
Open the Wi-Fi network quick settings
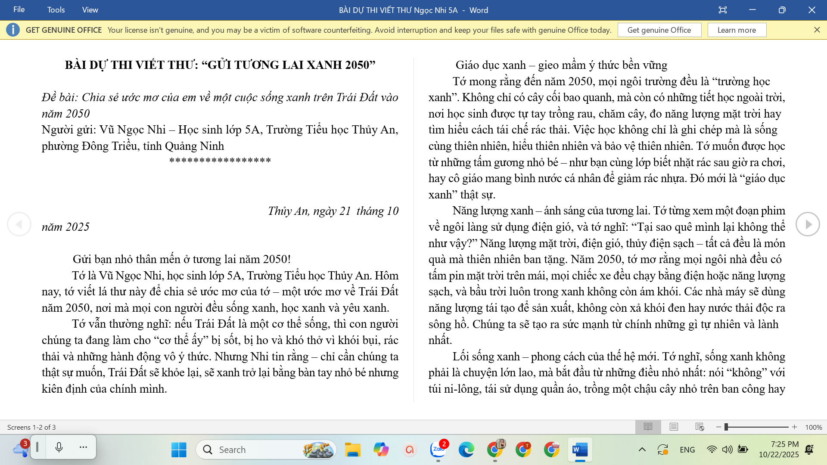[x=712, y=449]
